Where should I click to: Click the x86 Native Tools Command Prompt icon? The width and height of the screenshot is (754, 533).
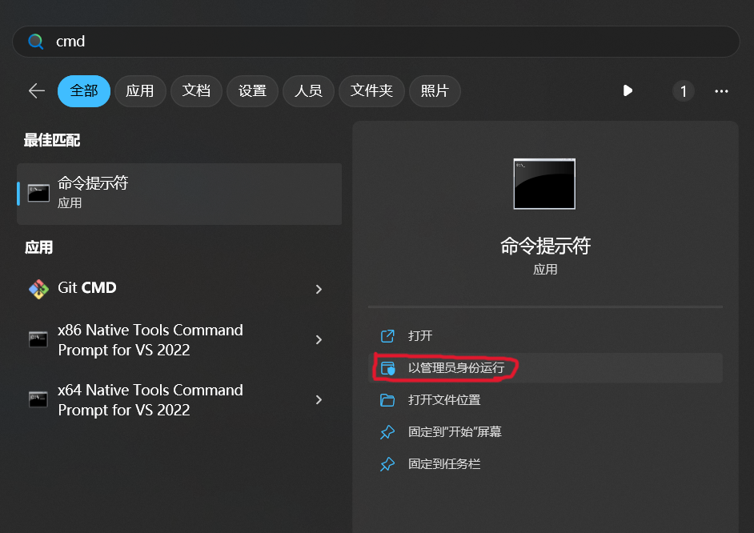click(38, 339)
